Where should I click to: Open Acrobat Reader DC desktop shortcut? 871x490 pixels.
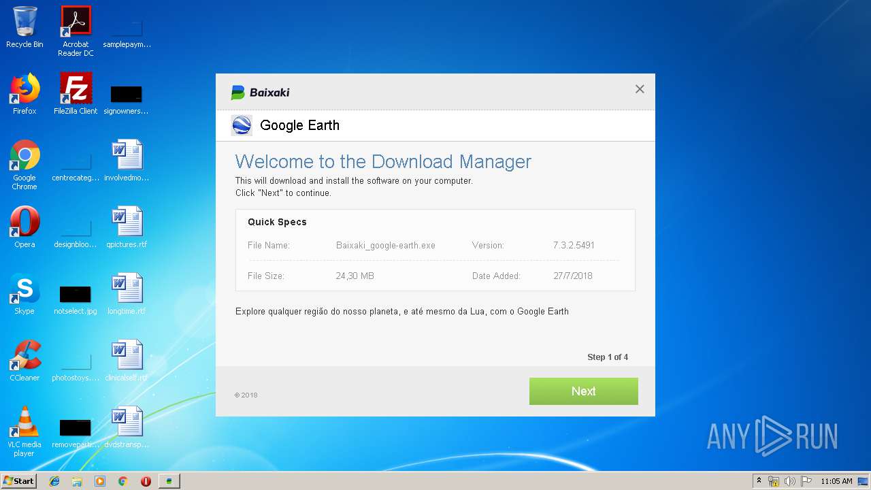coord(76,31)
